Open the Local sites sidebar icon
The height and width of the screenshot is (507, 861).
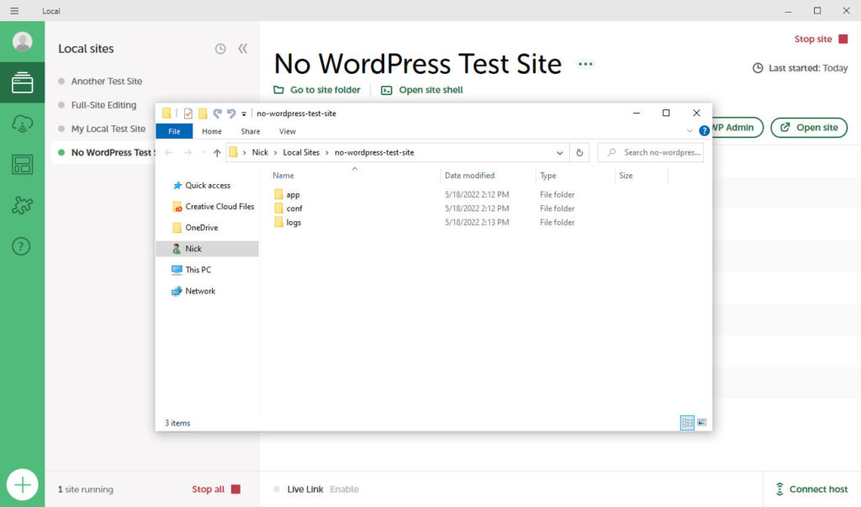click(x=22, y=82)
